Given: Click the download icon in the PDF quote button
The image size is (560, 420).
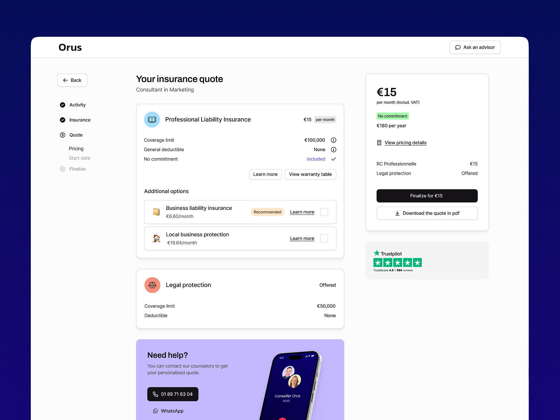Looking at the screenshot, I should pos(397,213).
